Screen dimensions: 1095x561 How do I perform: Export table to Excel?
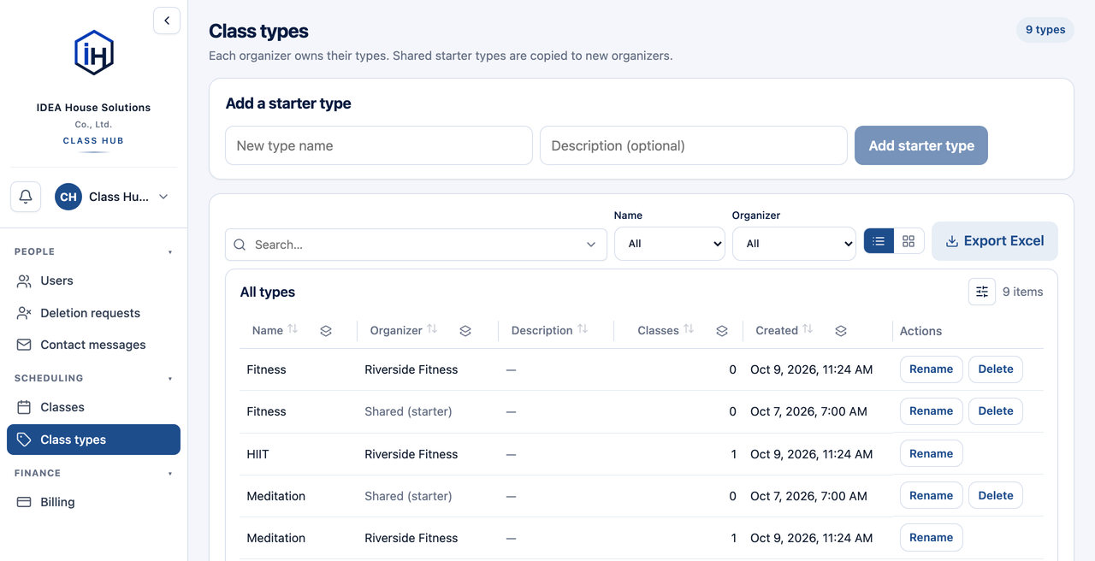(x=995, y=241)
